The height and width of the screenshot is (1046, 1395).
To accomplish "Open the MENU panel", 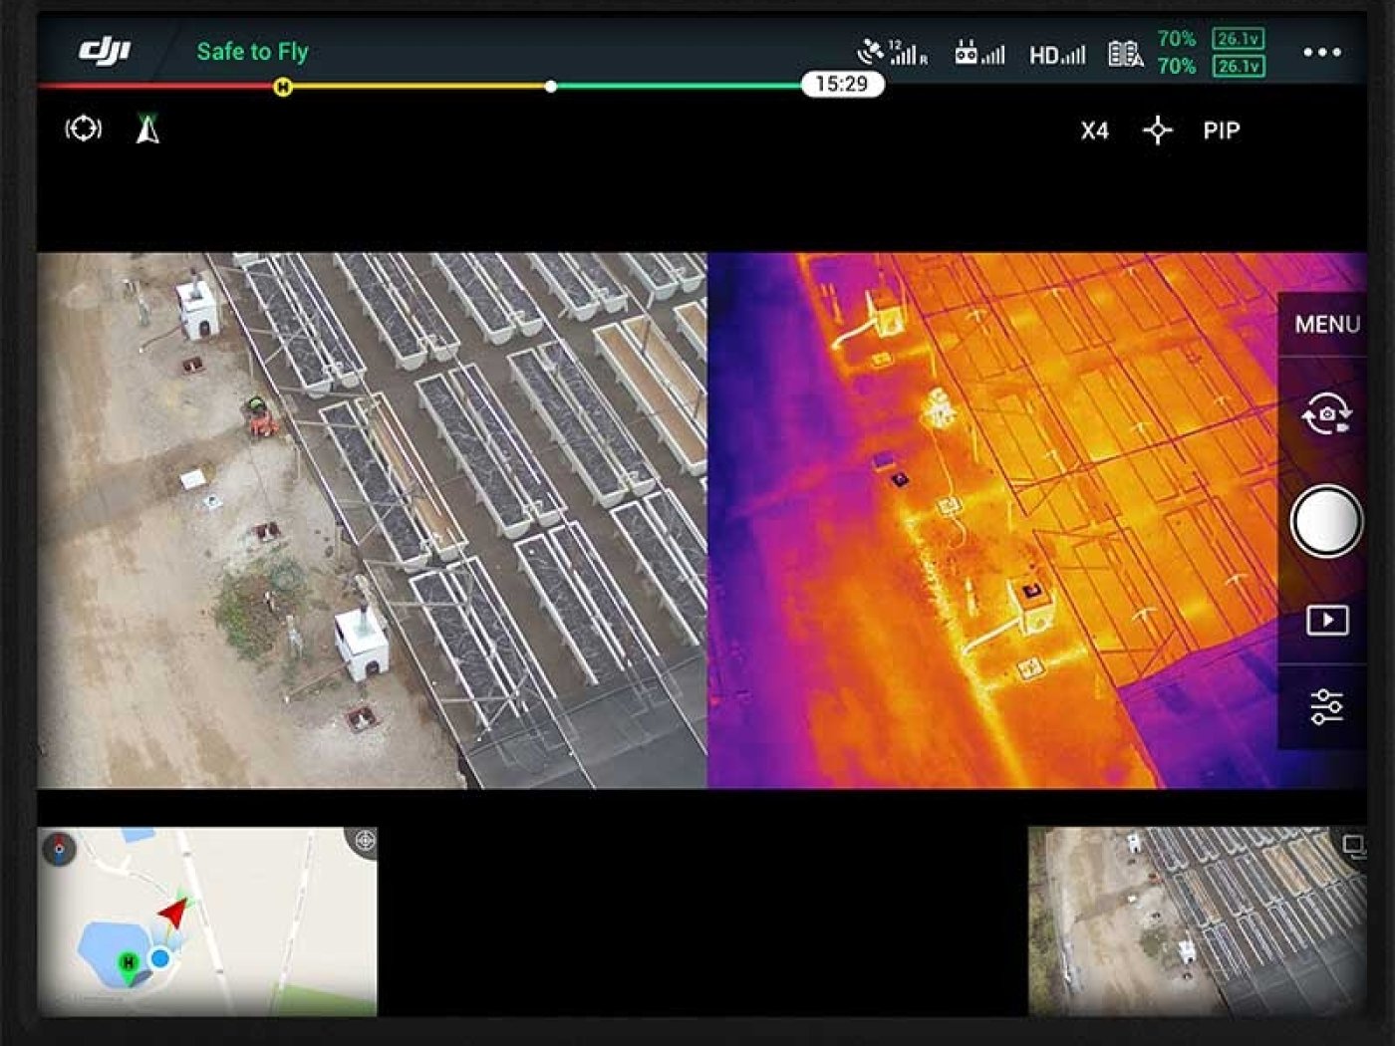I will (1326, 323).
